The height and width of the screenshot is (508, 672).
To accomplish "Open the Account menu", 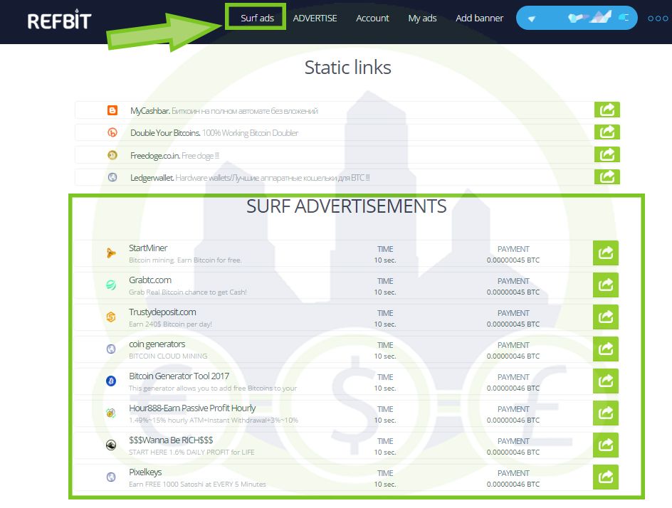I will pyautogui.click(x=372, y=18).
